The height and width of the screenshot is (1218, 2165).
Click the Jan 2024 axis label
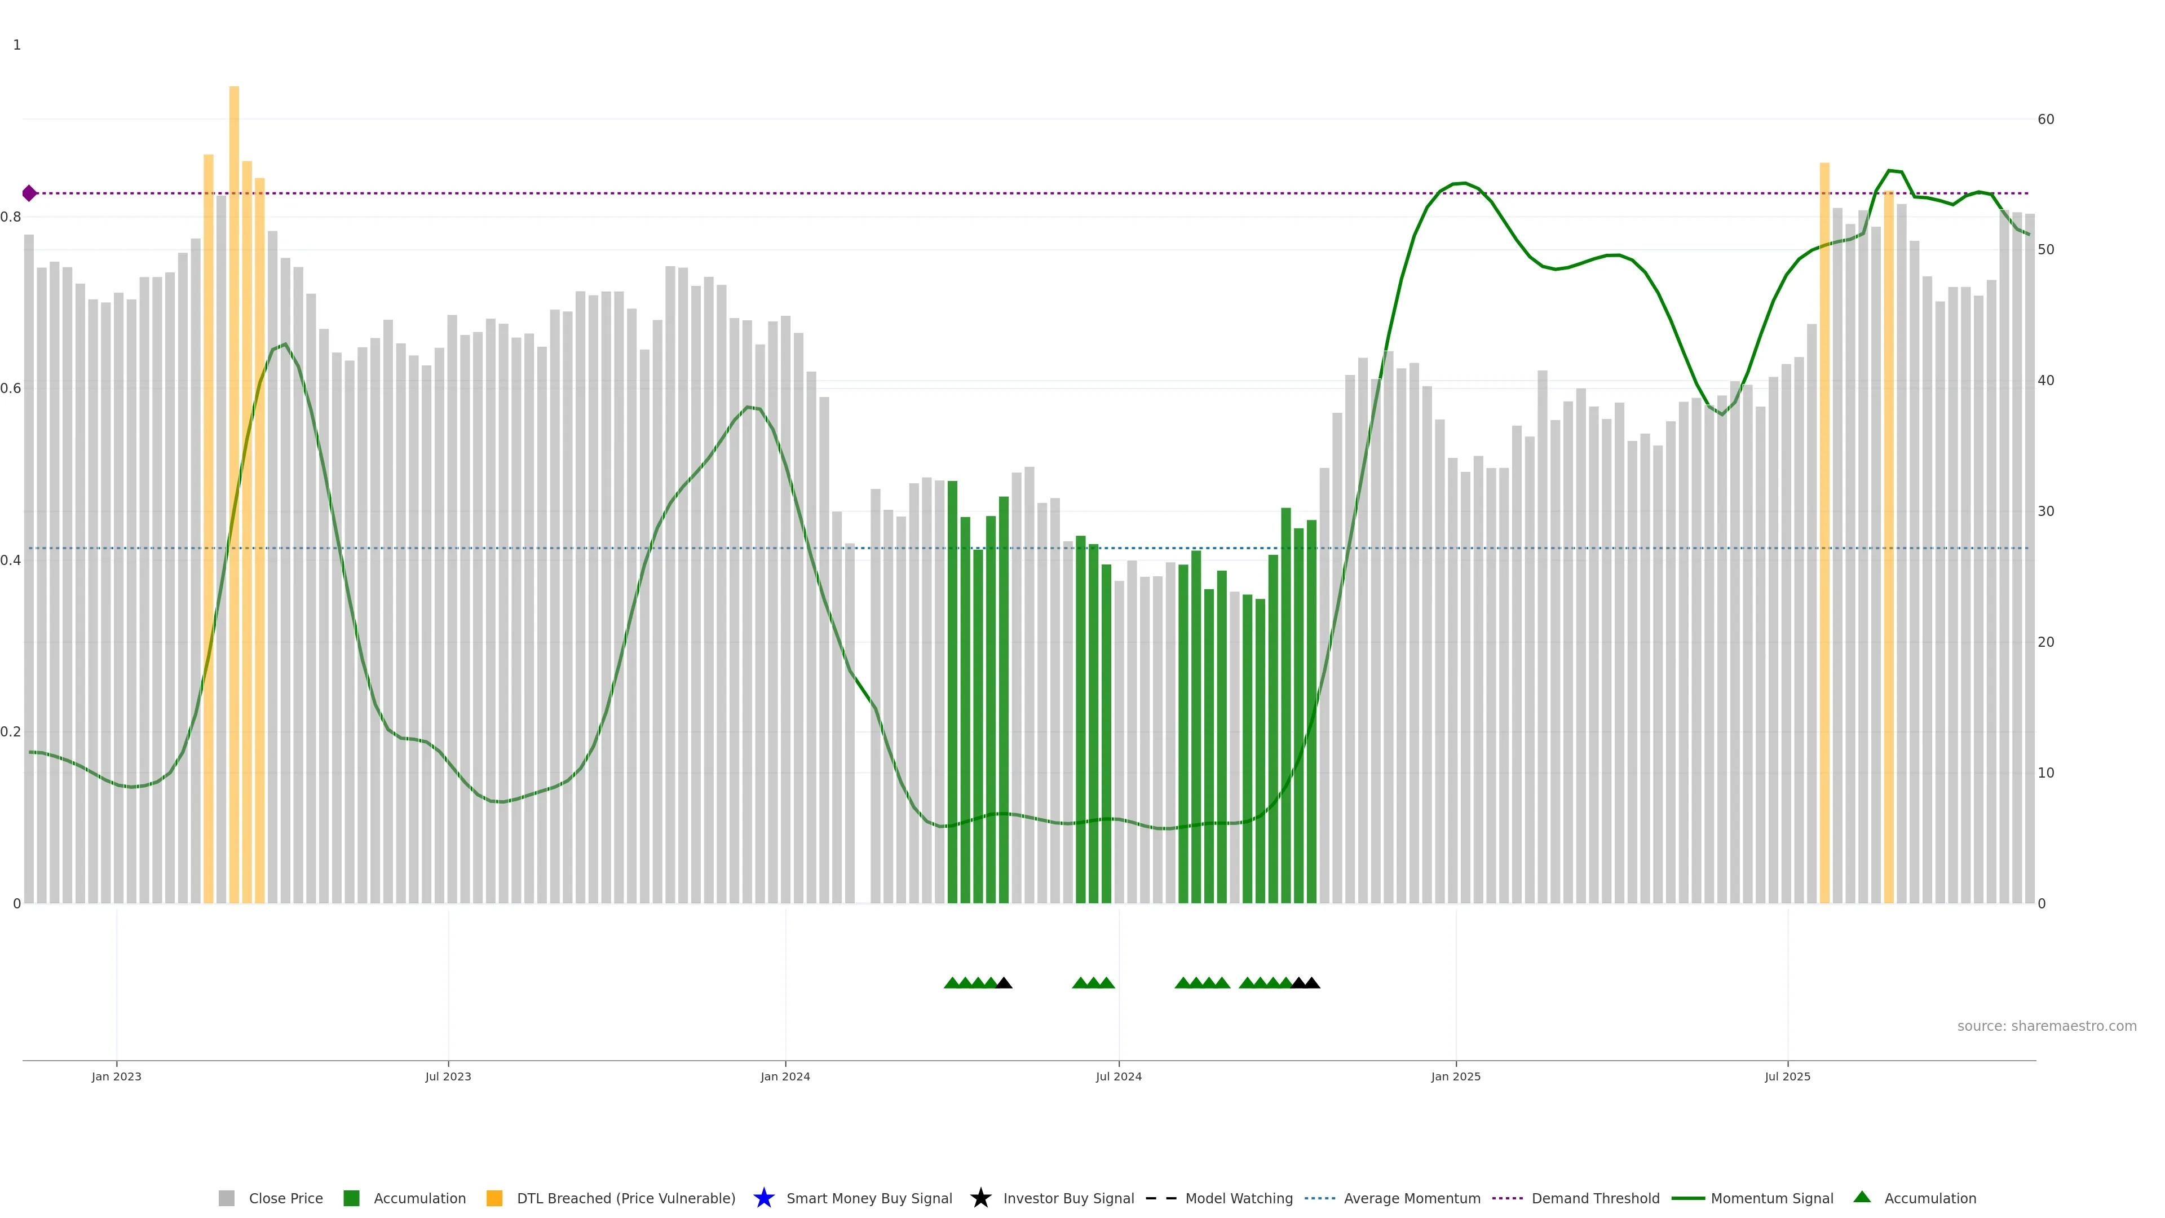(x=785, y=1076)
